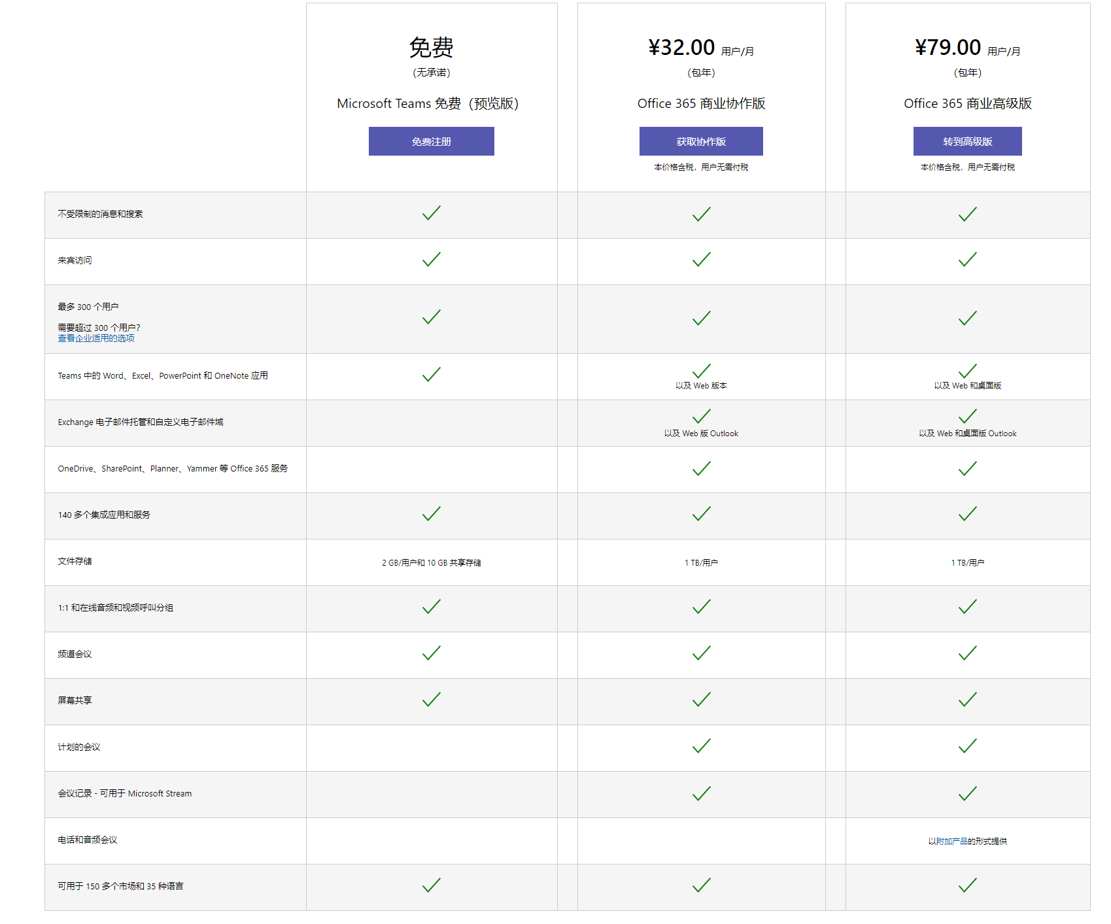This screenshot has width=1111, height=924.
Task: Click the 免费 price heading
Action: click(432, 47)
